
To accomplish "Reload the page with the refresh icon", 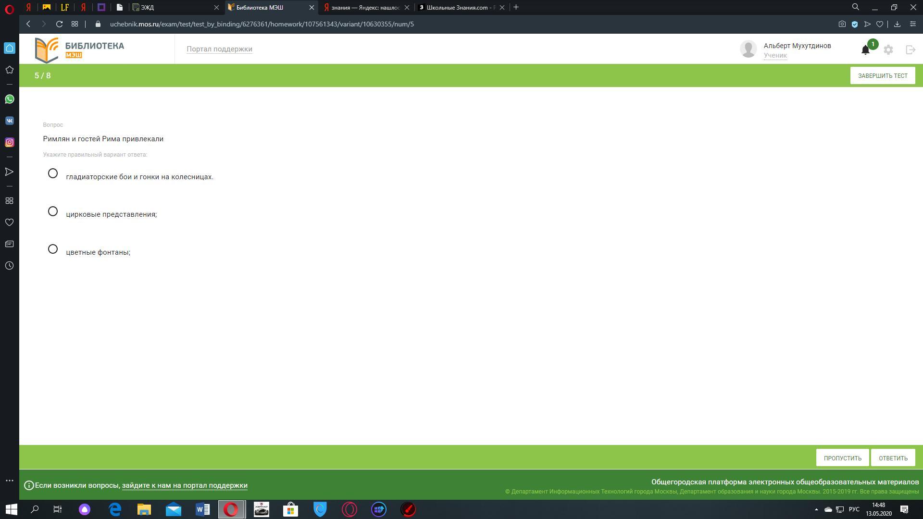I will click(x=59, y=24).
